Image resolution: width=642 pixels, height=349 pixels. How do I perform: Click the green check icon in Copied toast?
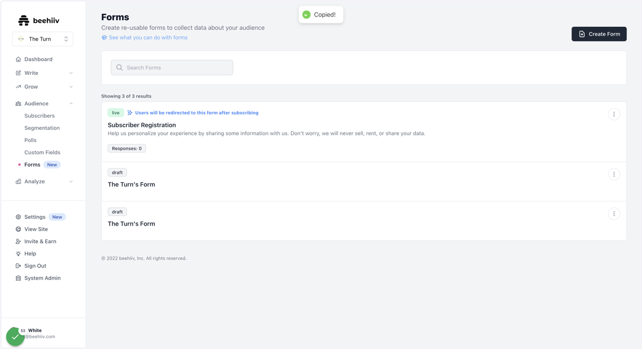point(307,15)
